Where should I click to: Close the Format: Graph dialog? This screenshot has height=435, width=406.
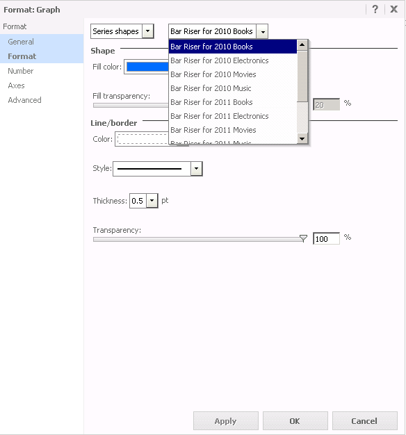point(393,9)
